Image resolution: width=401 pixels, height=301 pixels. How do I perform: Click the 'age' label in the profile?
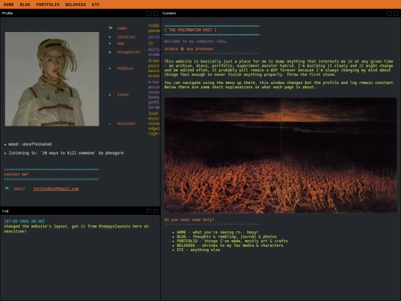click(x=121, y=43)
